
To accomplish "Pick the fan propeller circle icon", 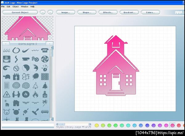I will click(x=45, y=59).
